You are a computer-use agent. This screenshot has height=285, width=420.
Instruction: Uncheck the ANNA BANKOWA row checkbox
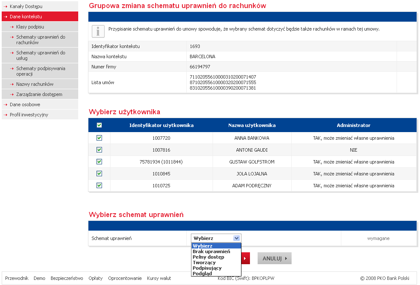click(x=99, y=138)
